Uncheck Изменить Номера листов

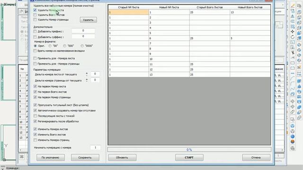(35, 129)
